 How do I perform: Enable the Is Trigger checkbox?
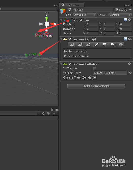95,68
